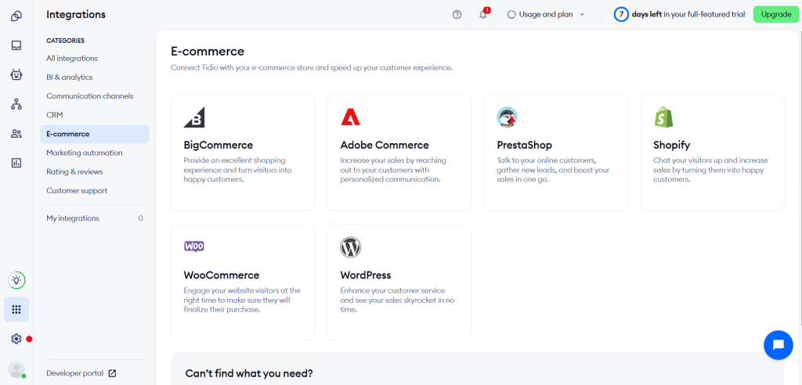The width and height of the screenshot is (802, 385).
Task: Open the flows hierarchy icon
Action: pyautogui.click(x=16, y=104)
